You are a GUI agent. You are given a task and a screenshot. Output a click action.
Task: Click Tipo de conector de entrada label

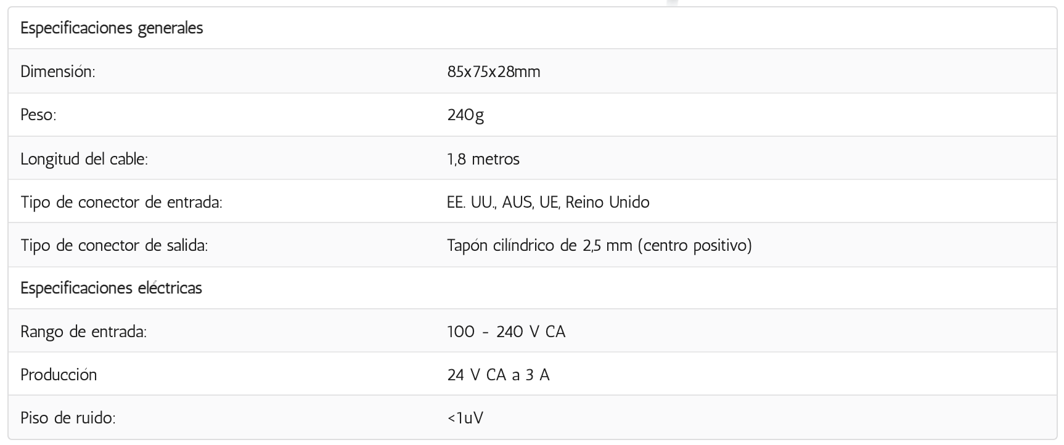coord(121,202)
